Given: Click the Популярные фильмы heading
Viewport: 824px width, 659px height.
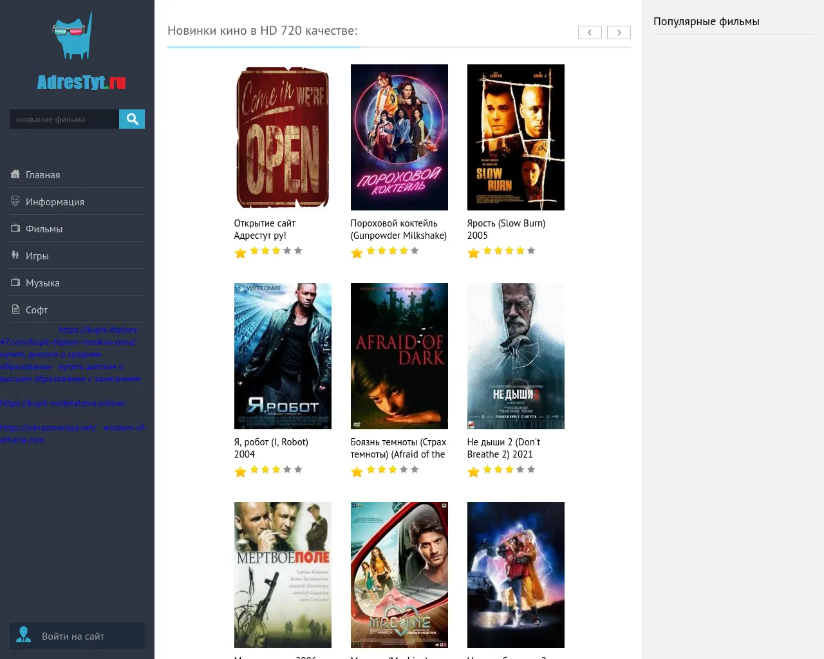Looking at the screenshot, I should click(706, 21).
